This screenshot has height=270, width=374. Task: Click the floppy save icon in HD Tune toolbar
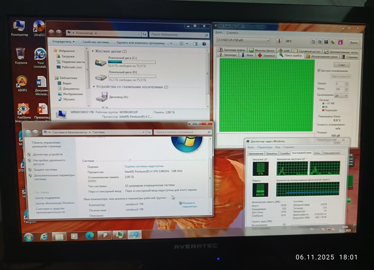[326, 42]
